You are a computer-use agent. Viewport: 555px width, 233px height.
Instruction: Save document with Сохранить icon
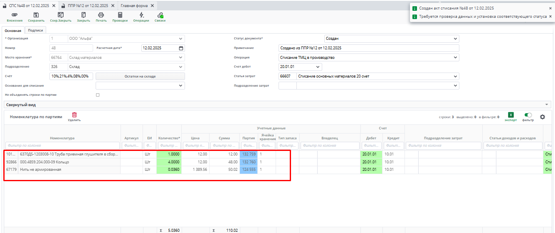click(x=36, y=15)
